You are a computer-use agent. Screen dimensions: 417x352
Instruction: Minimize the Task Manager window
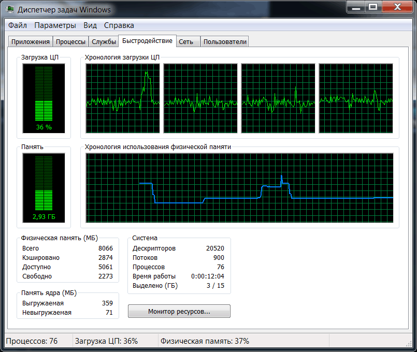point(356,7)
